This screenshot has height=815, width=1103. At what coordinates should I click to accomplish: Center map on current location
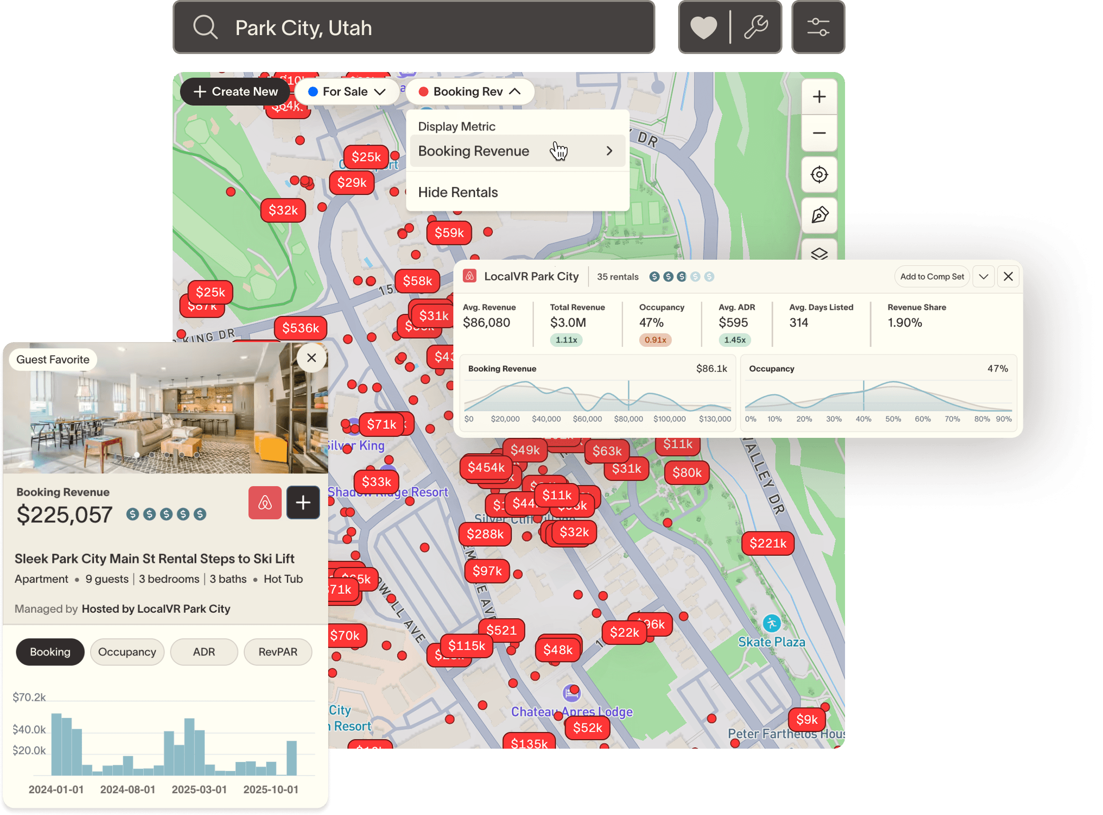click(818, 175)
